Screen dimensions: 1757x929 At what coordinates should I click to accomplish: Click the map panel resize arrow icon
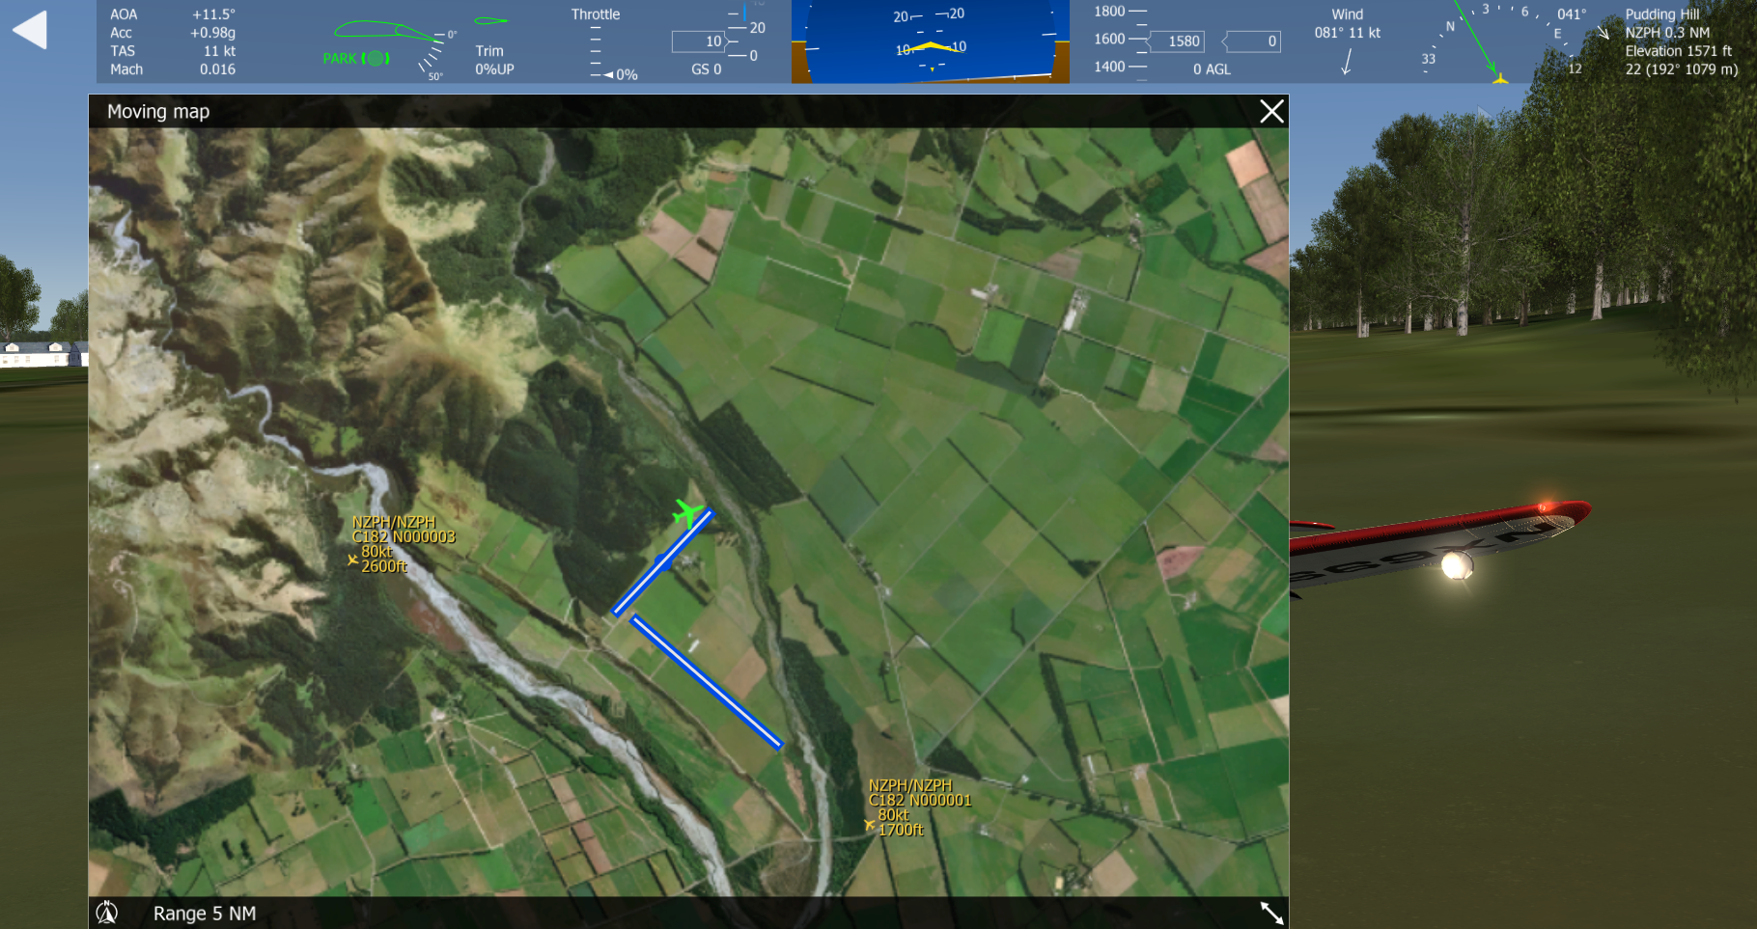click(1271, 913)
